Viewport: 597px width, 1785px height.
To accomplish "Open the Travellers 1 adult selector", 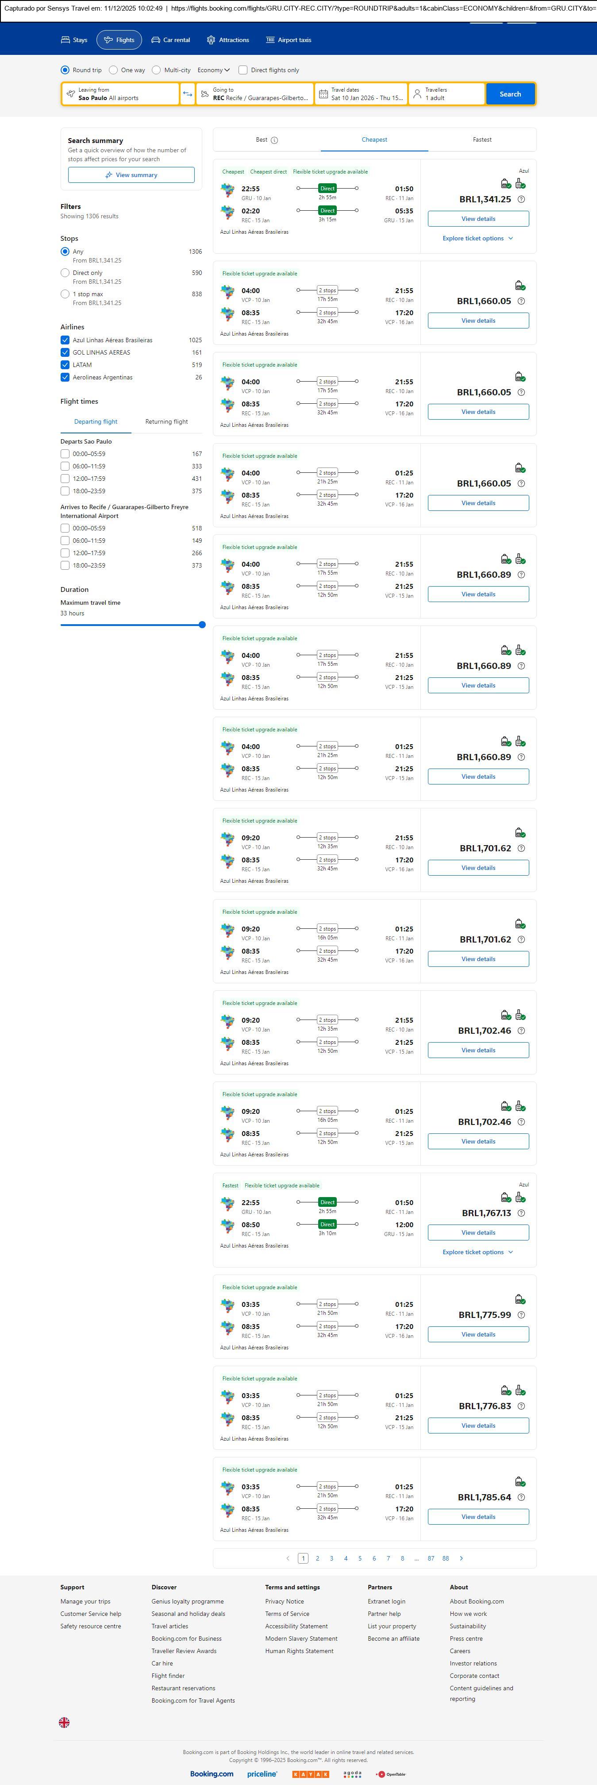I will pos(446,94).
